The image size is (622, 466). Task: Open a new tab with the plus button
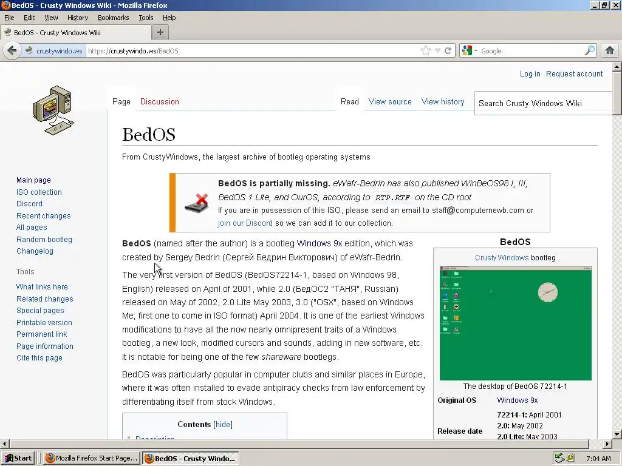coord(160,33)
